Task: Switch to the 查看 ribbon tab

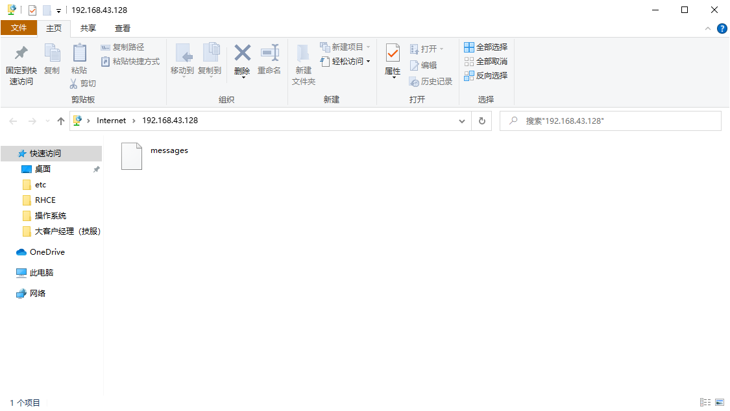Action: 123,28
